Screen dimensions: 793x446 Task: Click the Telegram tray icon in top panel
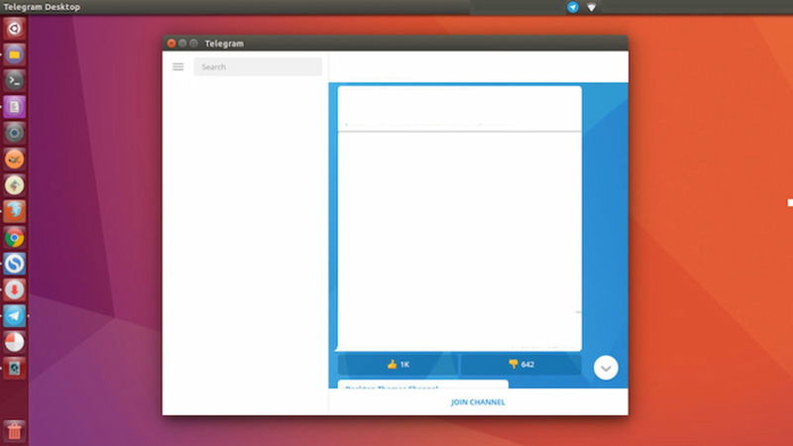pyautogui.click(x=573, y=7)
